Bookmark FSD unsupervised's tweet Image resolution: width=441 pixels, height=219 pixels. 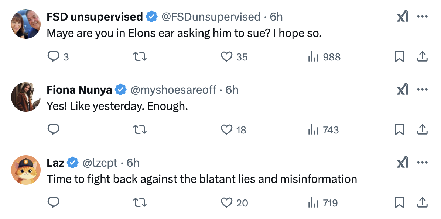pos(399,57)
